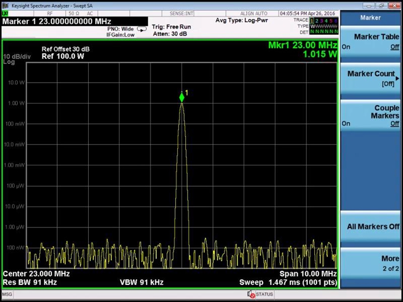Click the Marker menu title
The width and height of the screenshot is (403, 302).
coord(370,18)
